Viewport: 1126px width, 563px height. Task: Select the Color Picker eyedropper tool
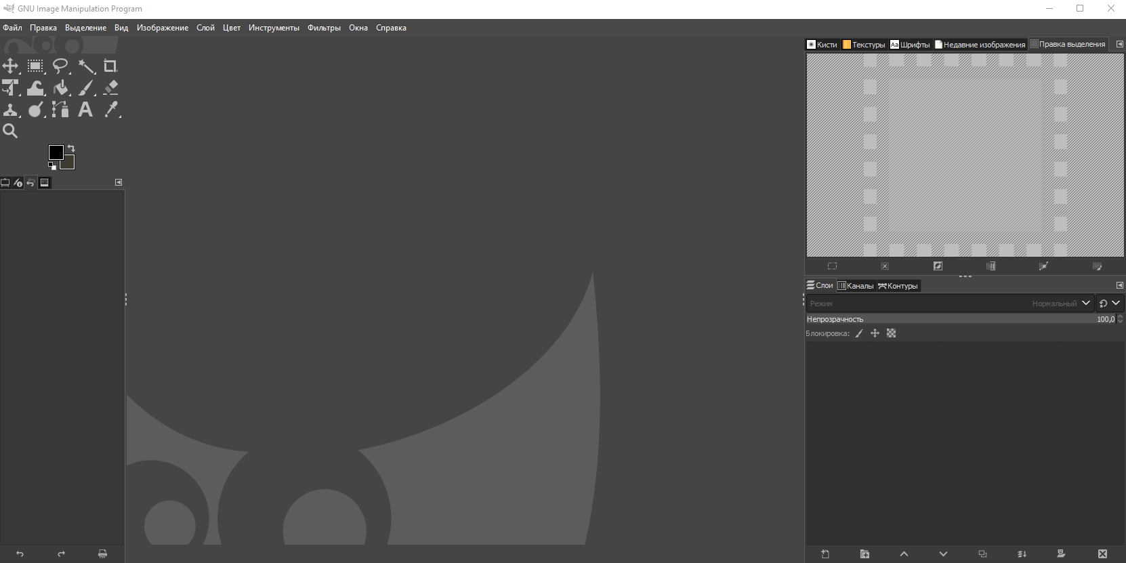click(x=110, y=109)
